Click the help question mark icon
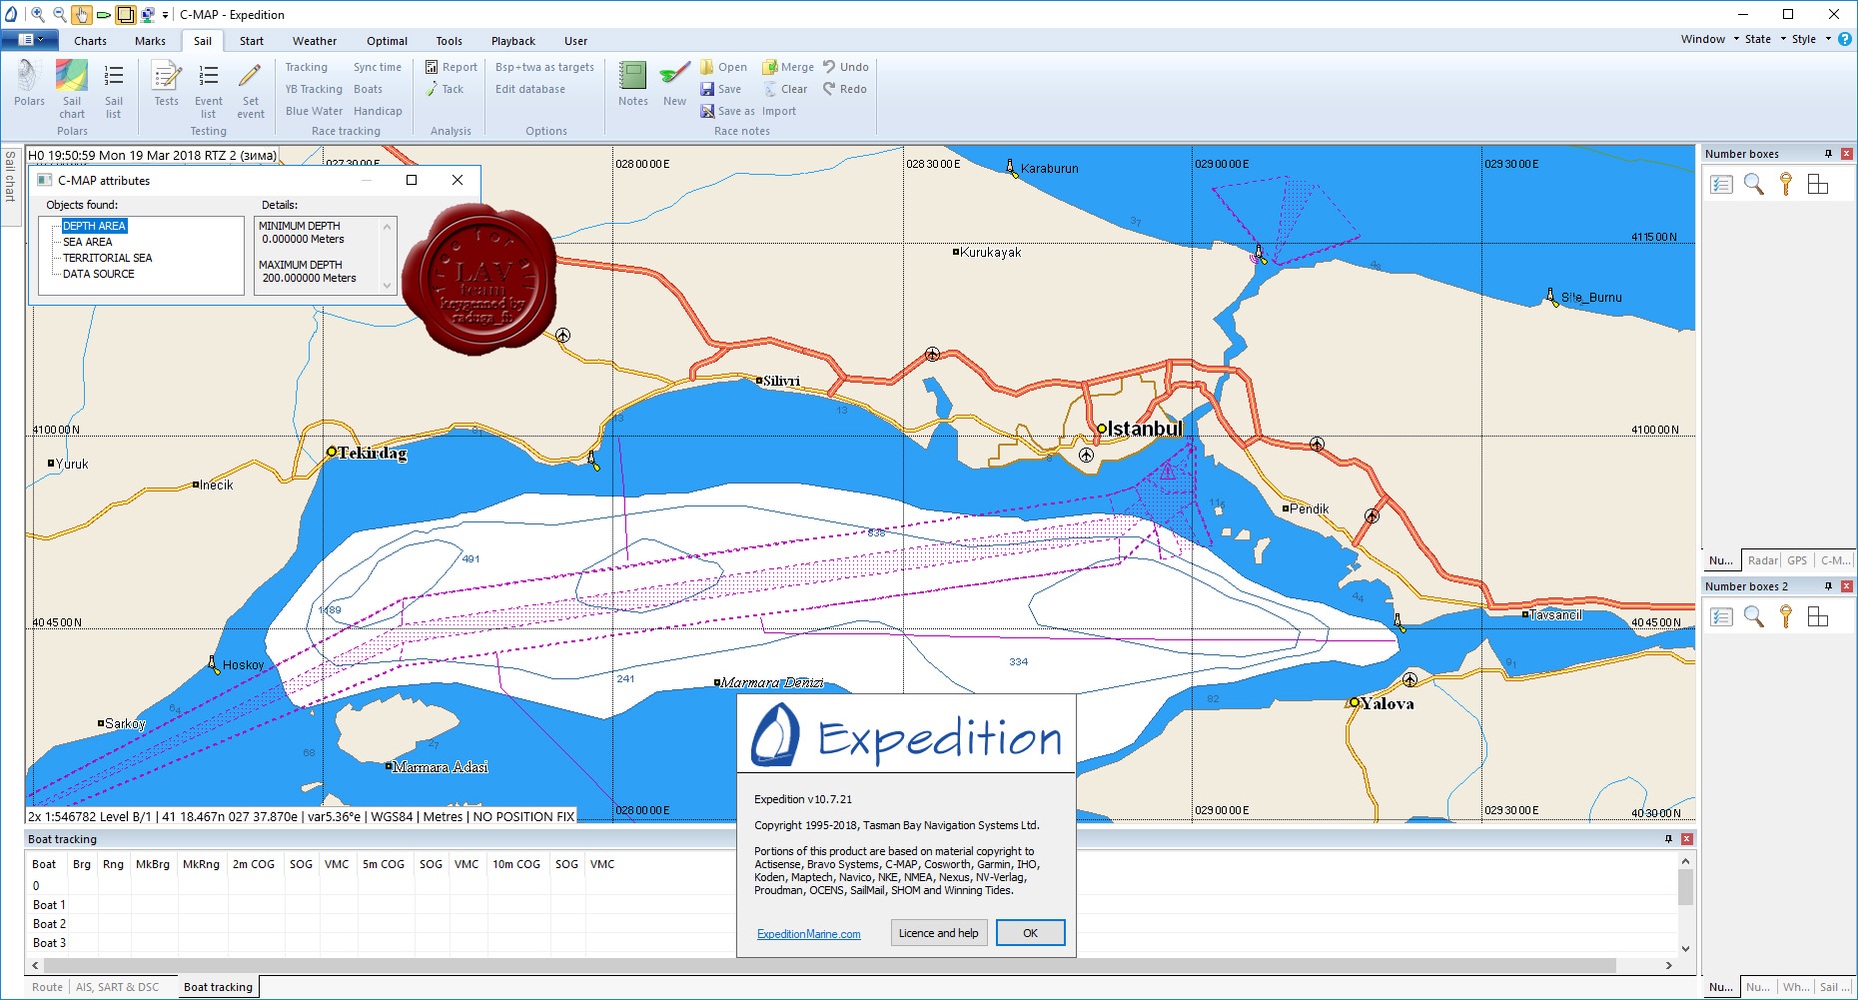This screenshot has width=1858, height=1000. click(x=1845, y=39)
